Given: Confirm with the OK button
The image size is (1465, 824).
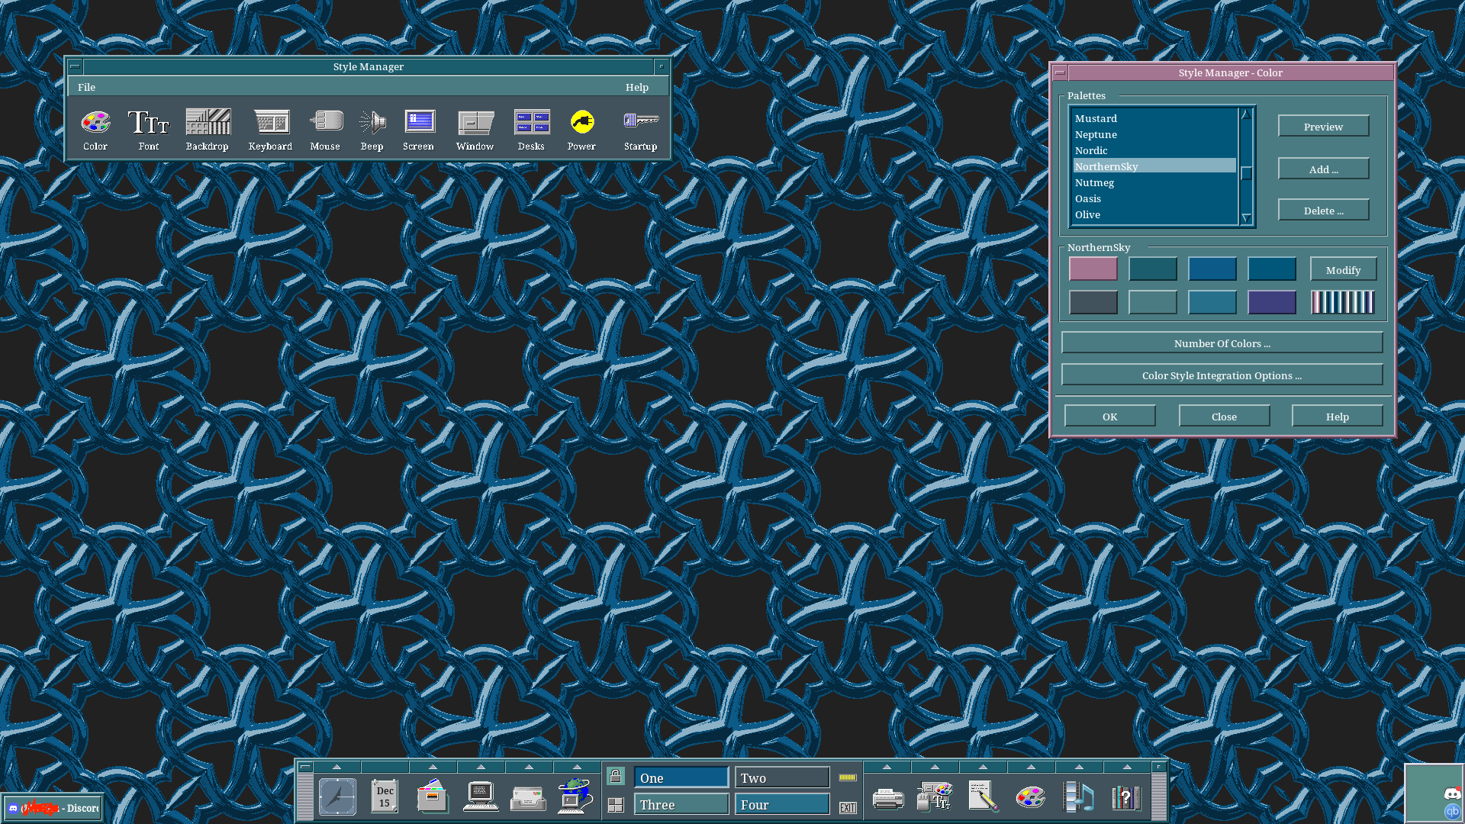Looking at the screenshot, I should [x=1110, y=417].
